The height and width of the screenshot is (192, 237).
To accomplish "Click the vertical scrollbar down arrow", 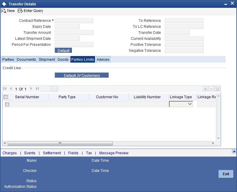I will [218, 138].
